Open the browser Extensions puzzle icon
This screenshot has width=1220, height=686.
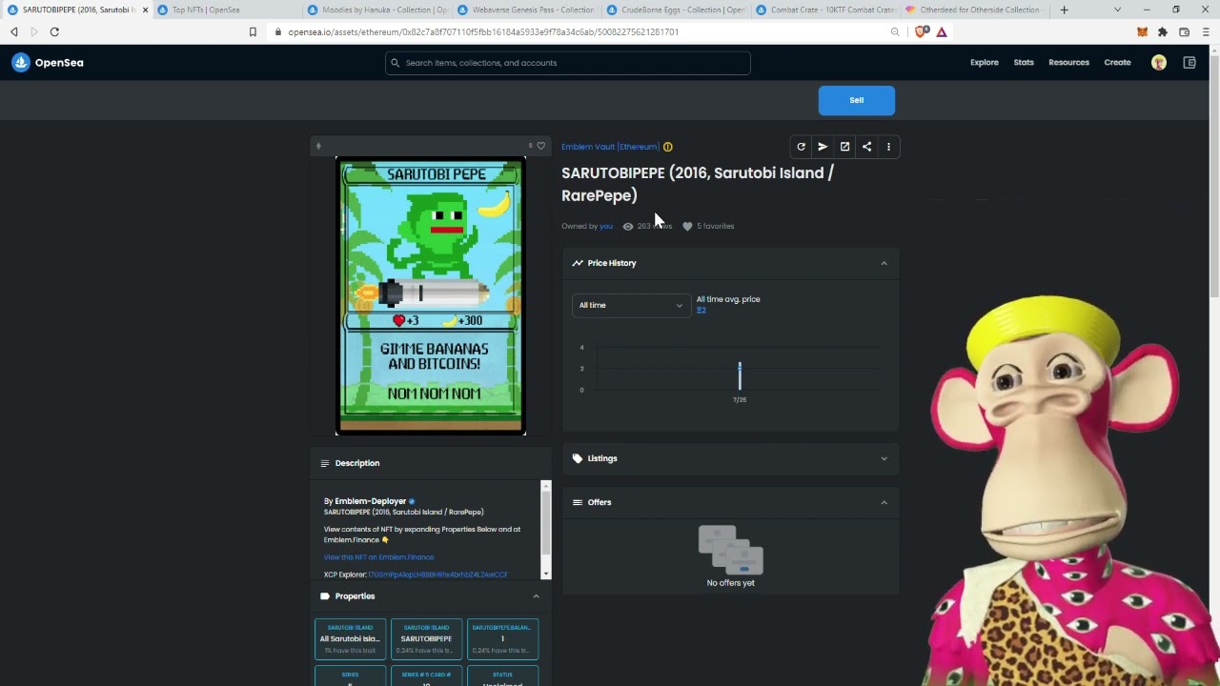tap(1163, 31)
